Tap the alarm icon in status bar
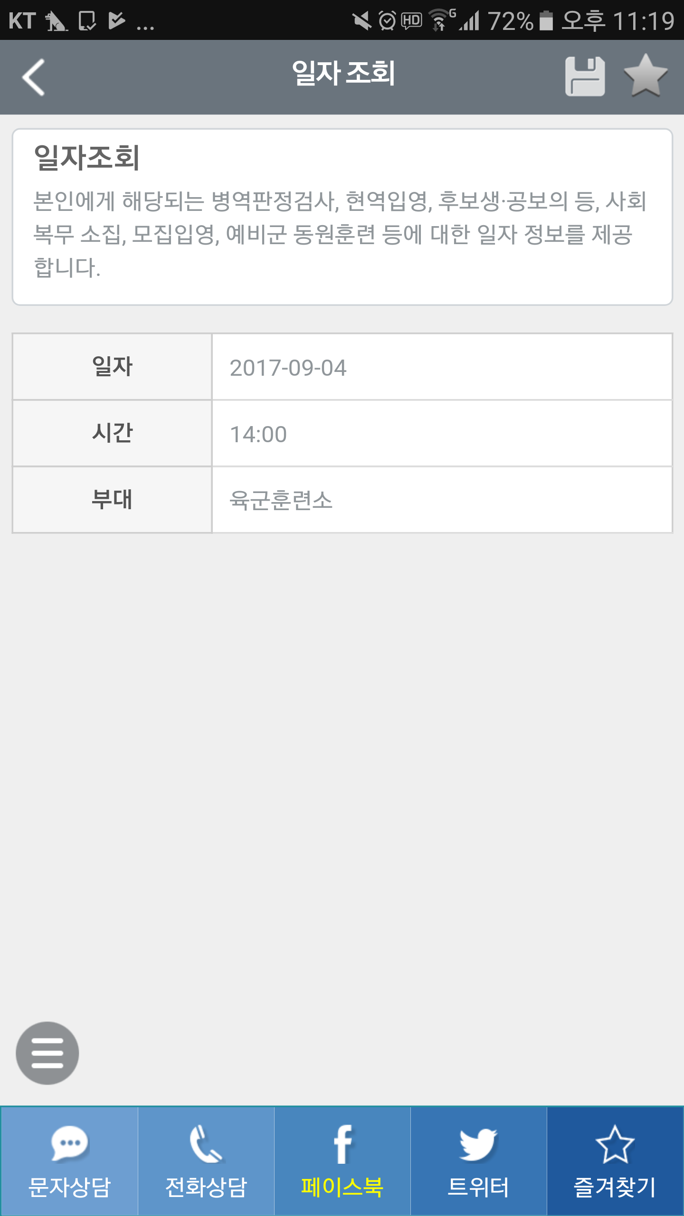Viewport: 684px width, 1216px height. (x=387, y=21)
